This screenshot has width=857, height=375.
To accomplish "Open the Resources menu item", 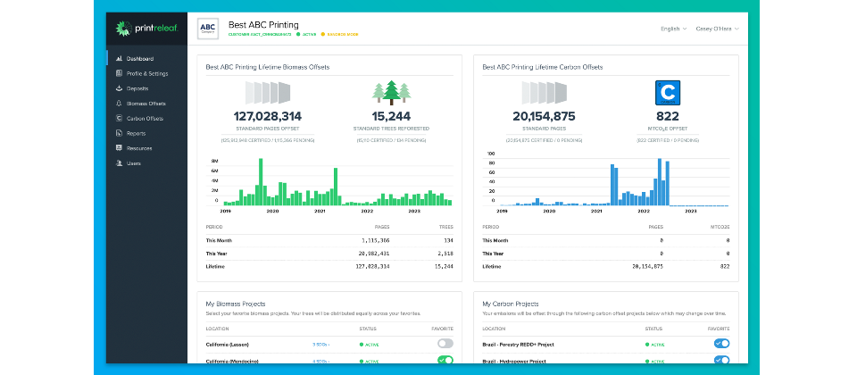I will coord(138,148).
